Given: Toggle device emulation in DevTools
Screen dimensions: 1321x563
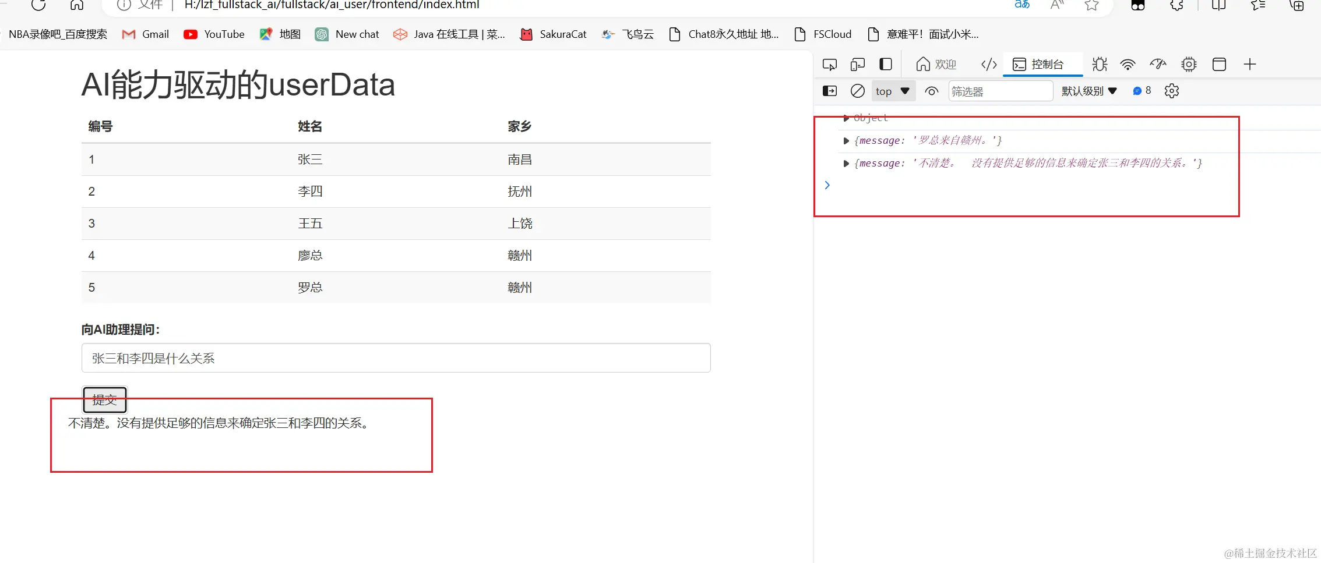Looking at the screenshot, I should [857, 64].
